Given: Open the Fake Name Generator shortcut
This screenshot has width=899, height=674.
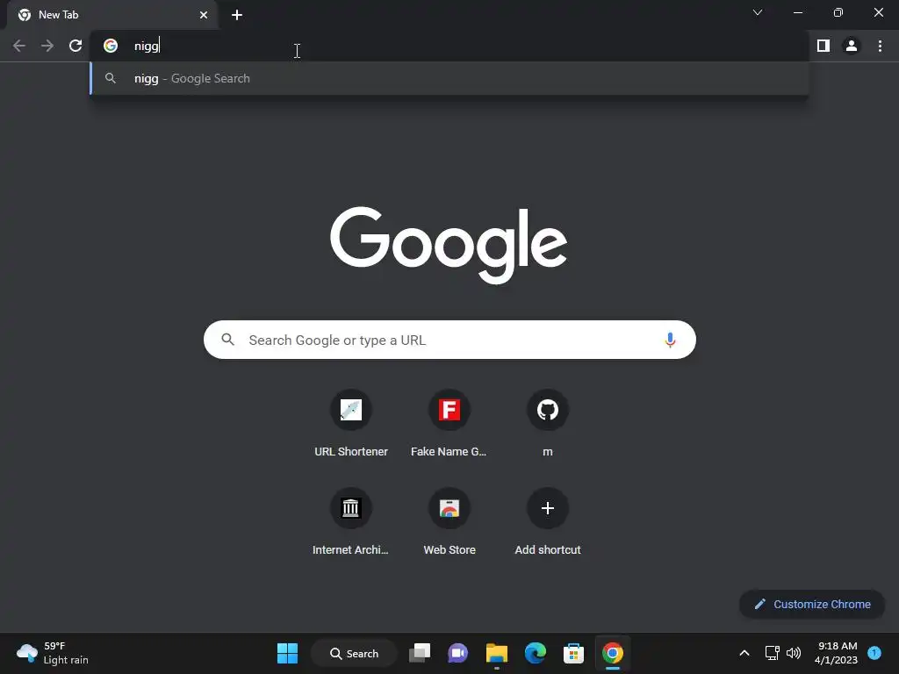Looking at the screenshot, I should click(x=449, y=424).
